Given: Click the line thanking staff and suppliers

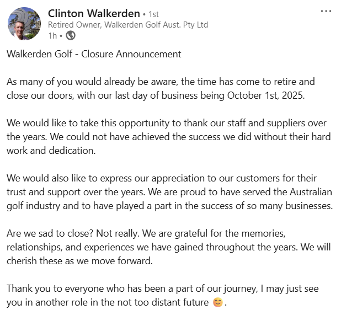Looking at the screenshot, I should pyautogui.click(x=166, y=122).
